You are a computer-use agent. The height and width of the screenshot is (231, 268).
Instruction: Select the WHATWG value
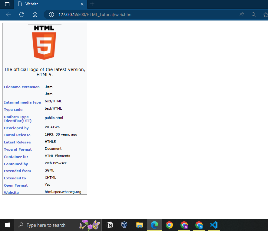coord(52,127)
